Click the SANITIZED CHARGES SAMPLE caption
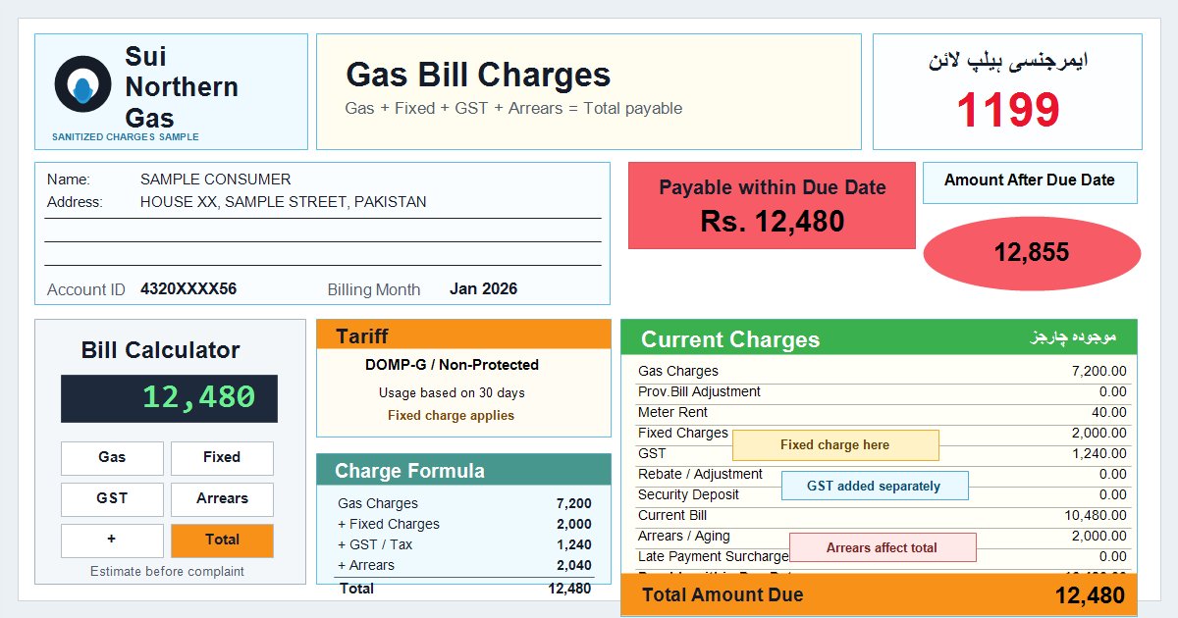Image resolution: width=1178 pixels, height=618 pixels. point(126,137)
